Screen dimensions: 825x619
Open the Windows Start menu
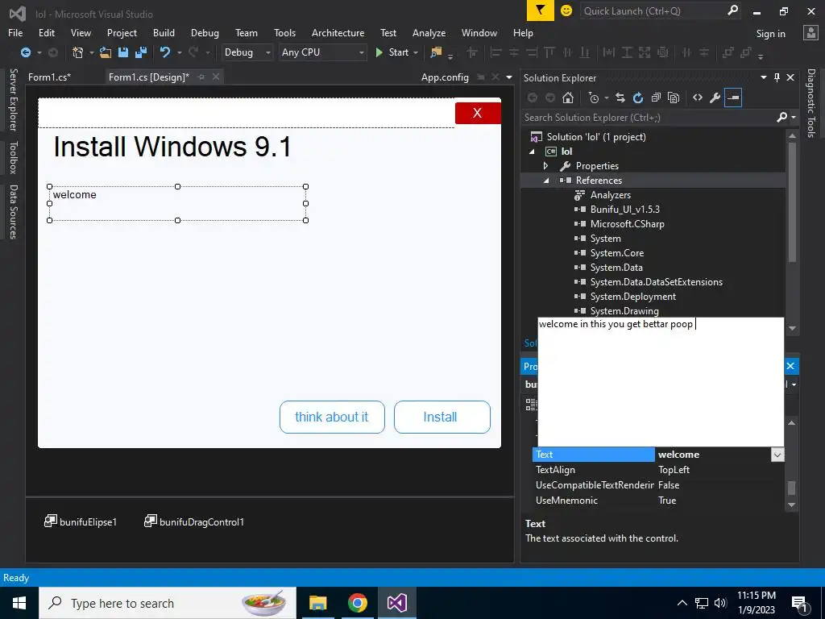19,603
